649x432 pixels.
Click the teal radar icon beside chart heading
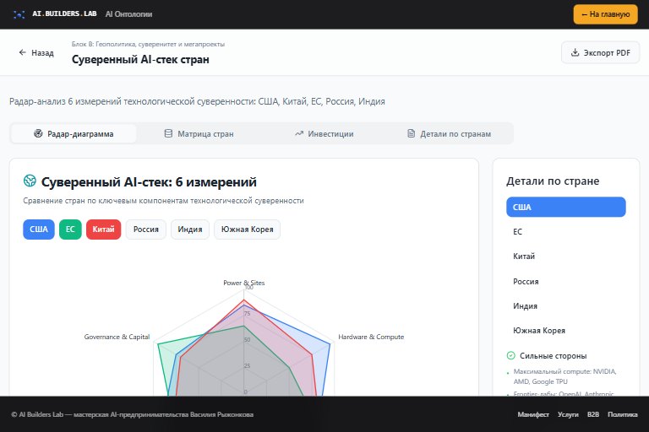coord(30,181)
